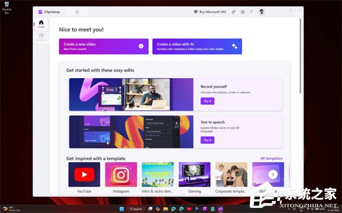Open the Templates section in the sidebar
The width and height of the screenshot is (342, 213).
[41, 37]
